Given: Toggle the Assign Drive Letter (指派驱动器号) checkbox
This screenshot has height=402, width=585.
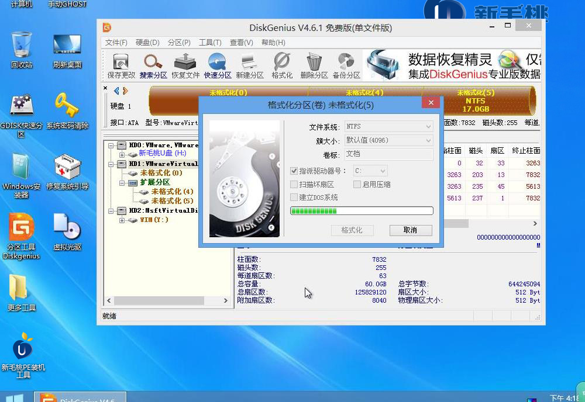Looking at the screenshot, I should [294, 171].
